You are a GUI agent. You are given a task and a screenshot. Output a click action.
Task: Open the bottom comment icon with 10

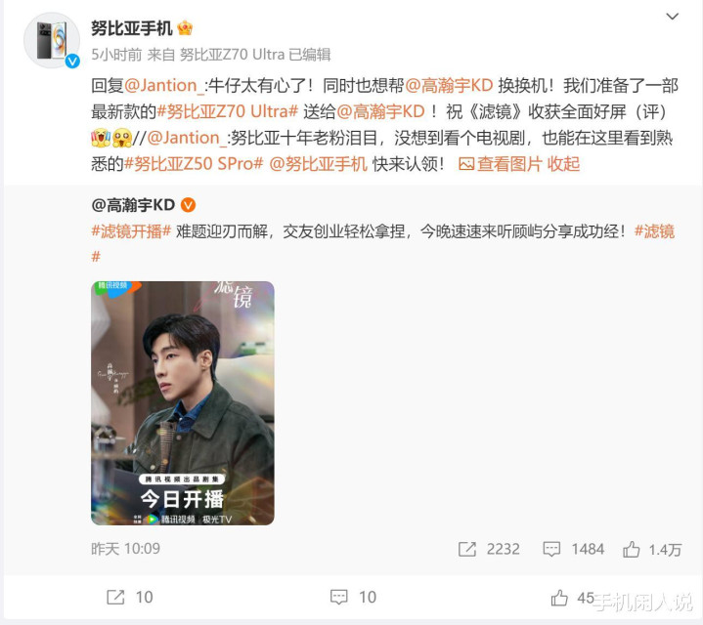338,597
